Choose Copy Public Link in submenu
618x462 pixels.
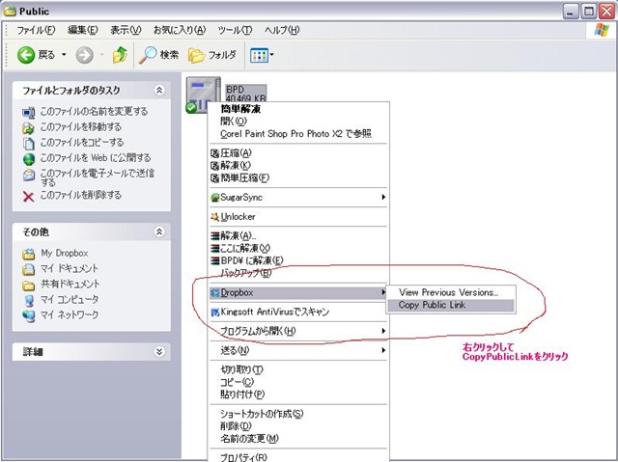click(x=451, y=306)
